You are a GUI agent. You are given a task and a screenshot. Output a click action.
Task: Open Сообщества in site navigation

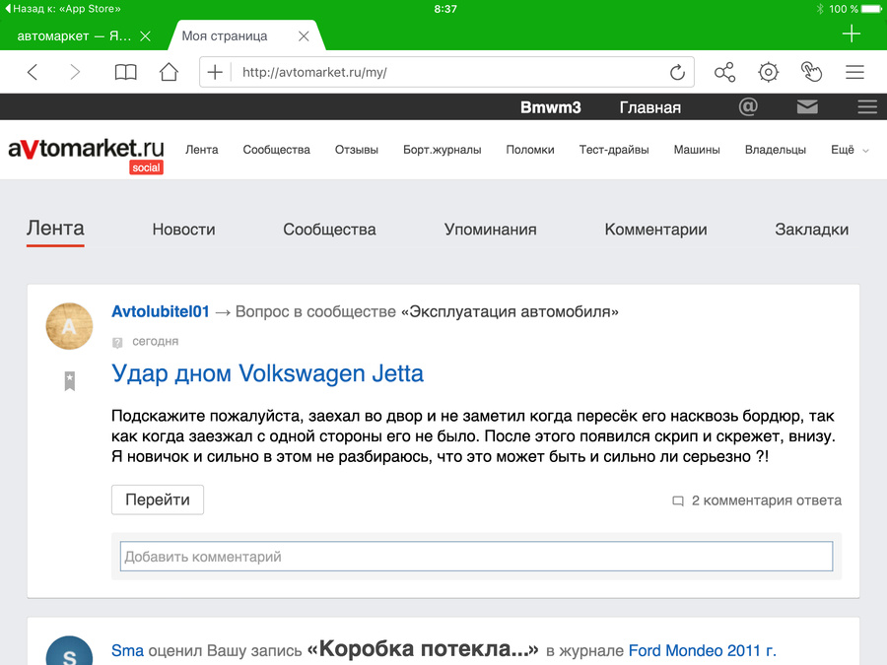point(277,150)
